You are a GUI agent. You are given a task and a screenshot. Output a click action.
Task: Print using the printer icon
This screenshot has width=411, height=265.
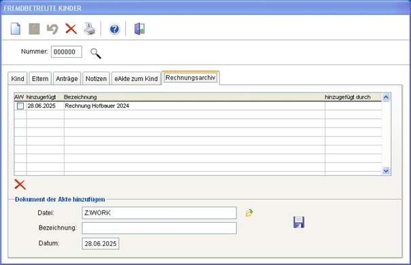click(x=90, y=29)
